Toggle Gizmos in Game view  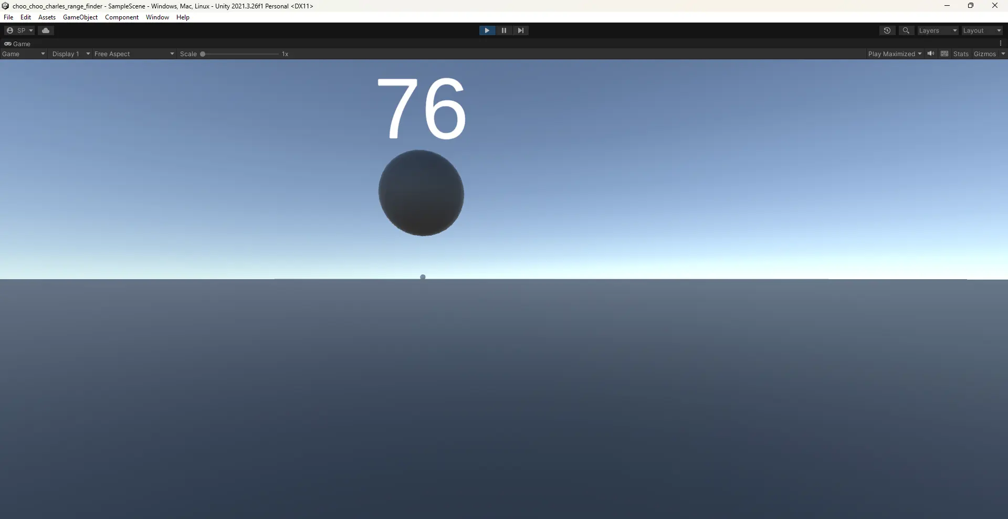click(x=984, y=54)
